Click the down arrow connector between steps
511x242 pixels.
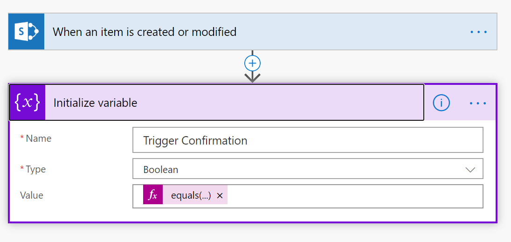tap(252, 77)
